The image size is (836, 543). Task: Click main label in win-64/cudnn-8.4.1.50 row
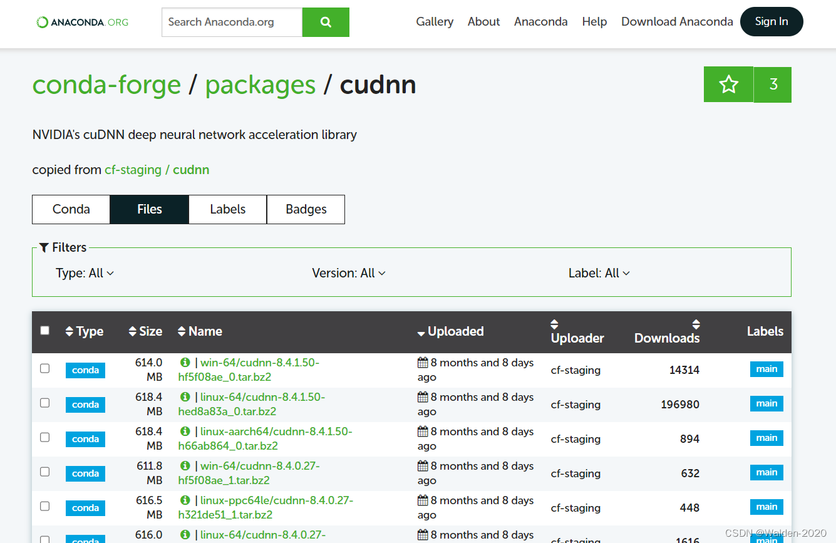point(766,369)
